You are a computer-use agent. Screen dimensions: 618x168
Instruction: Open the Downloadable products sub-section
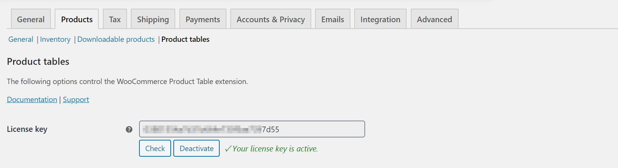pyautogui.click(x=116, y=39)
